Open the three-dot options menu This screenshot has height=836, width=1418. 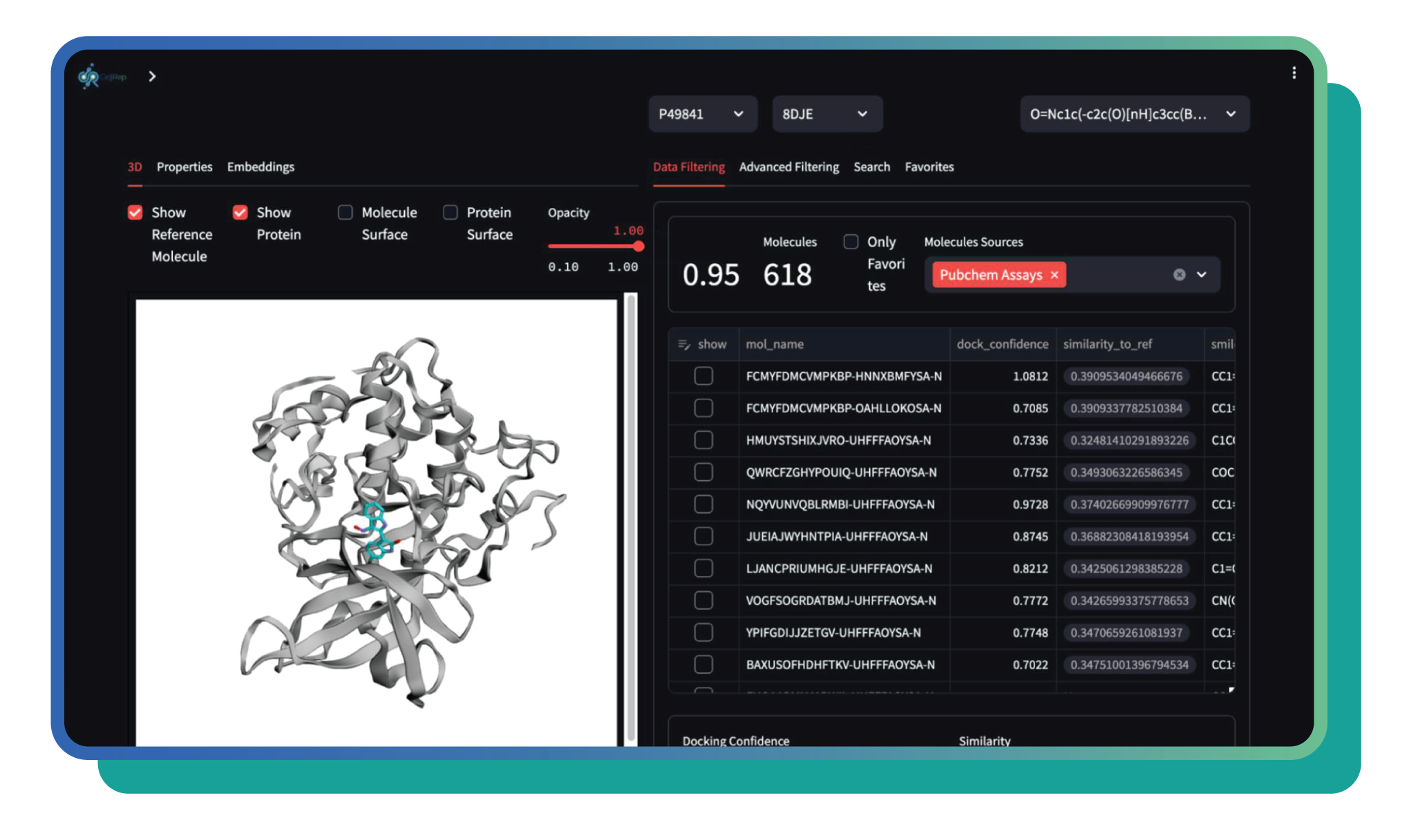pos(1294,73)
